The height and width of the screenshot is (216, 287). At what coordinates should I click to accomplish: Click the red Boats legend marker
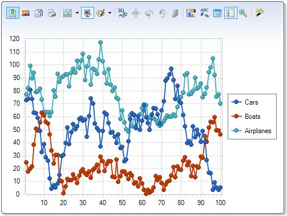pos(236,116)
